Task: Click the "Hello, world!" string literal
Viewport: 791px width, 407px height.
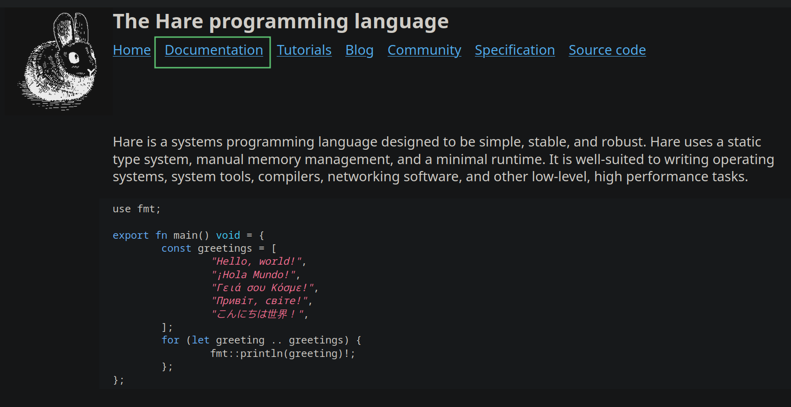Action: pyautogui.click(x=257, y=261)
